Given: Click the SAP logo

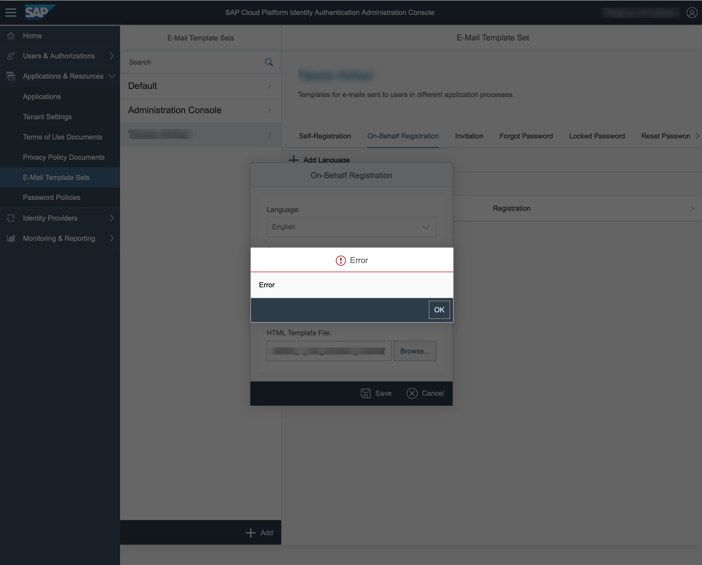Looking at the screenshot, I should click(x=40, y=12).
